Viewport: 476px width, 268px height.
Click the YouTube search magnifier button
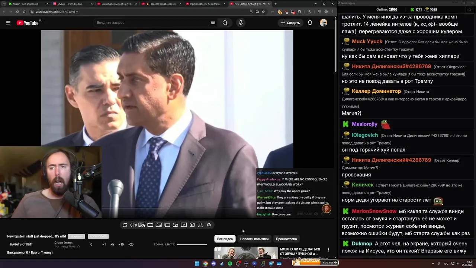(x=225, y=23)
